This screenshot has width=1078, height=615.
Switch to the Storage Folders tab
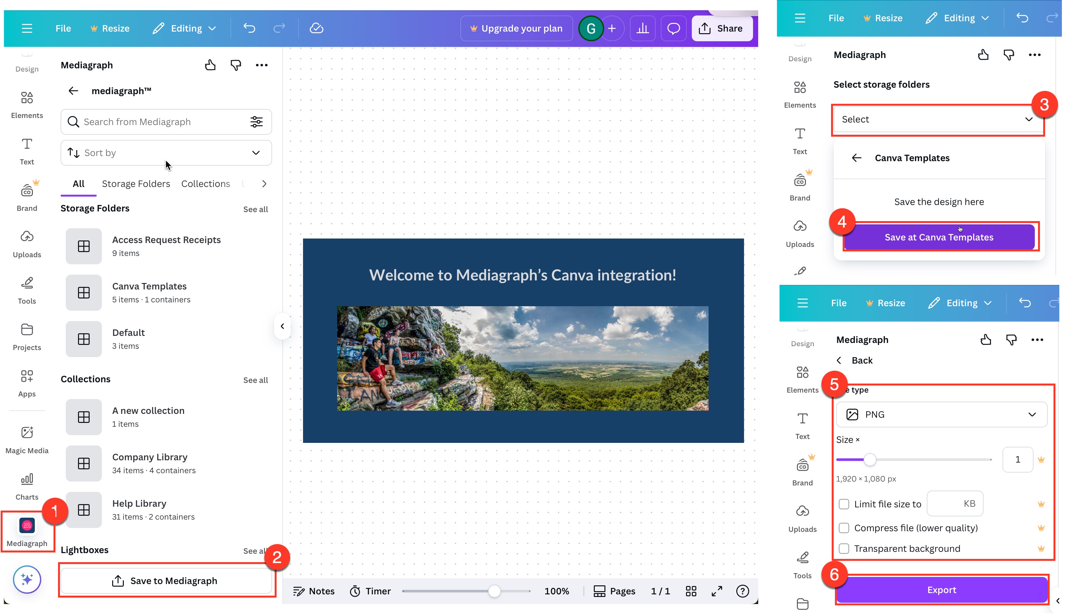(136, 184)
